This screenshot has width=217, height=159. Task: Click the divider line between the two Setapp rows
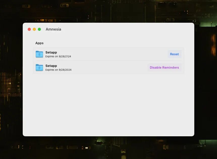tap(108, 61)
